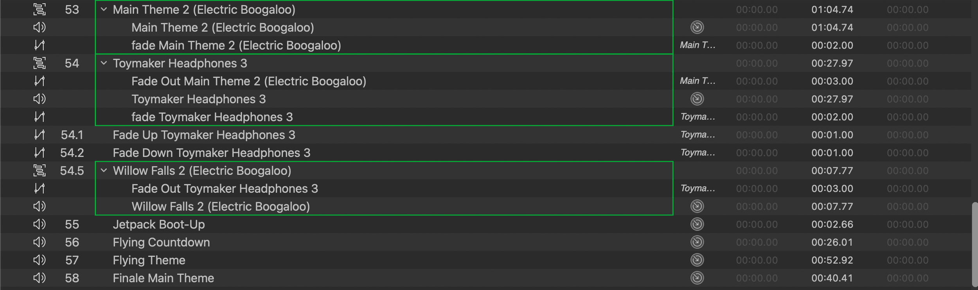Viewport: 978px width, 290px height.
Task: Click clock icon on Willow Falls 2 audio row
Action: (697, 206)
